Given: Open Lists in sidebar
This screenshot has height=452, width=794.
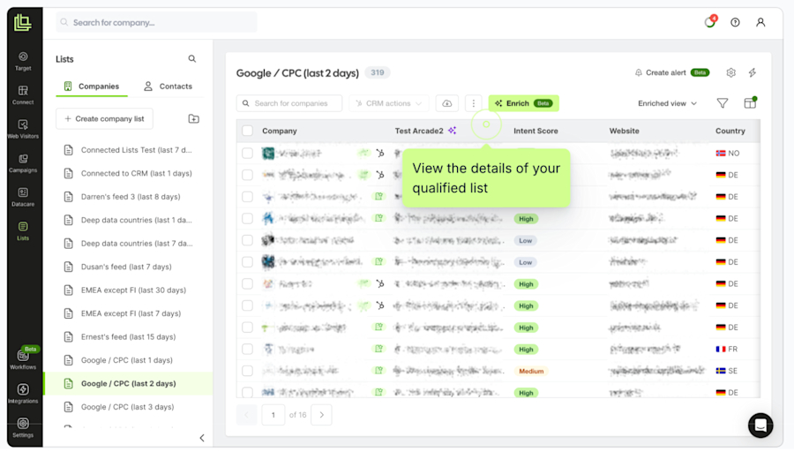Looking at the screenshot, I should pos(23,230).
